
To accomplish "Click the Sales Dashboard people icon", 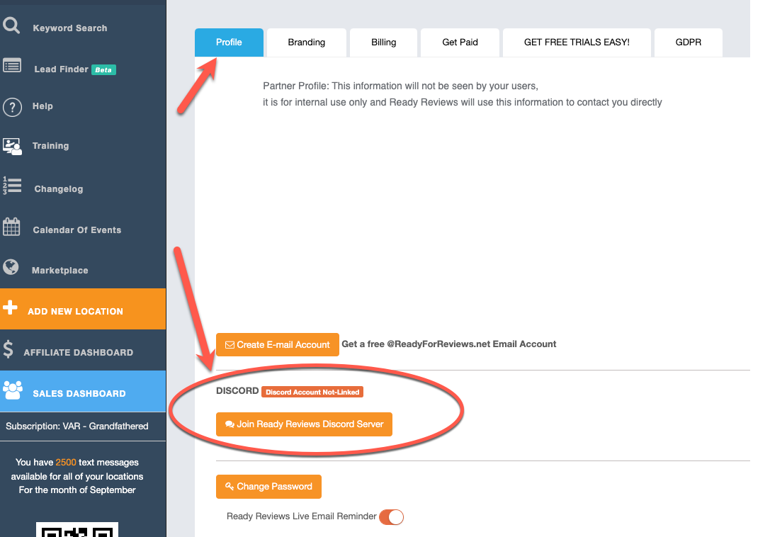I will pyautogui.click(x=13, y=390).
